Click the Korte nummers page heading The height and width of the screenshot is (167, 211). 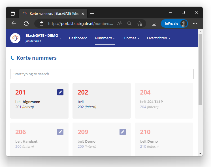pyautogui.click(x=37, y=58)
